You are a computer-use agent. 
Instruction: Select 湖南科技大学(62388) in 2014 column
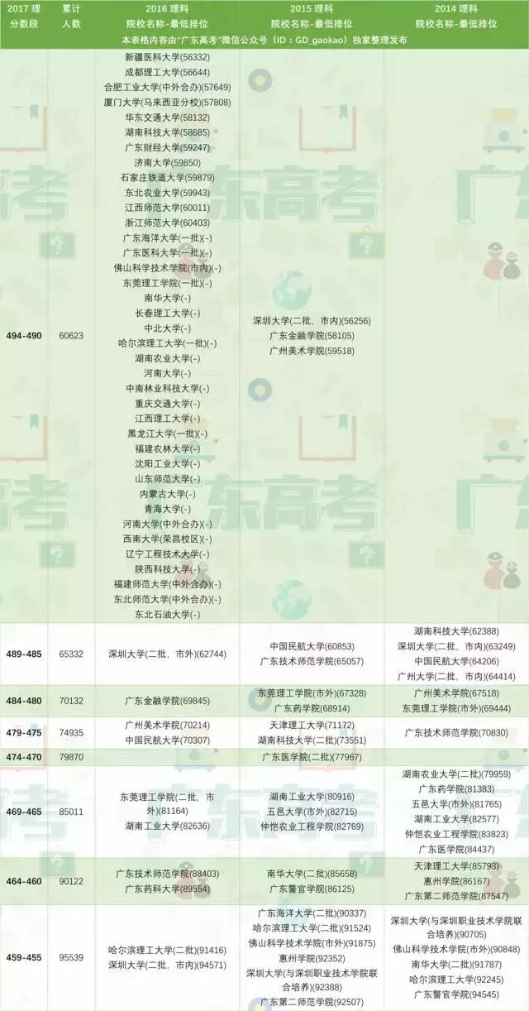(x=456, y=631)
